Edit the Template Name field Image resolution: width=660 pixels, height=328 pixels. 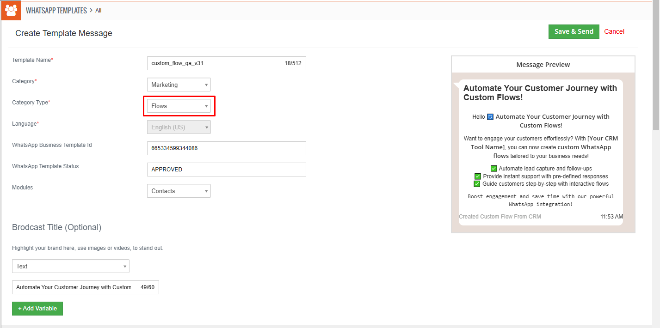(227, 63)
